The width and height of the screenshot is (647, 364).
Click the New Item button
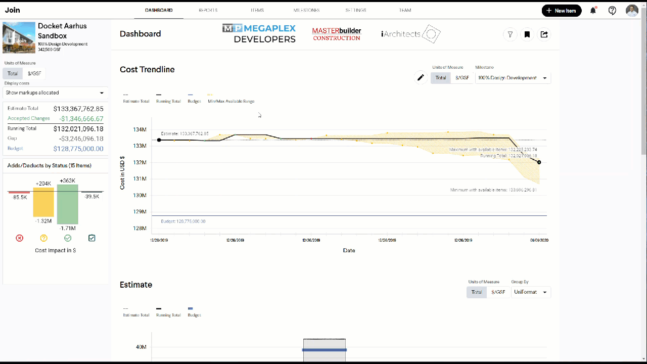[562, 10]
